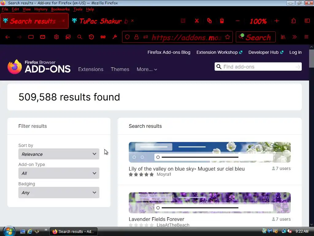Open the Tools menu
Screen dimensions: 314x236
pyautogui.click(x=78, y=9)
